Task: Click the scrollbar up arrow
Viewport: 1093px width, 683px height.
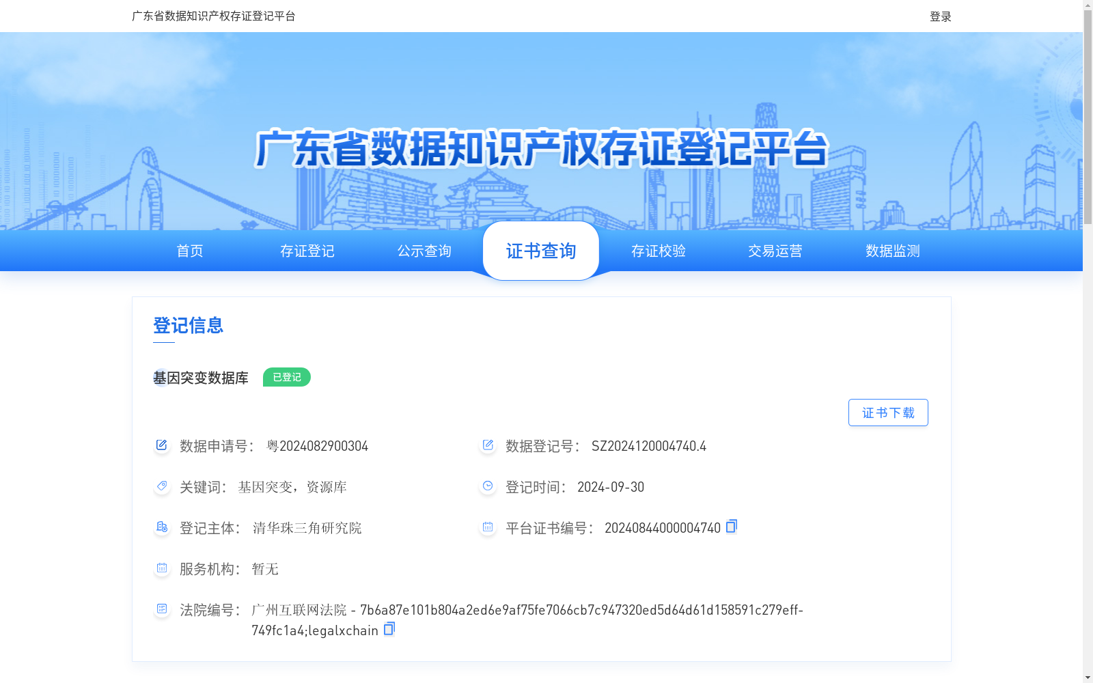Action: coord(1088,5)
